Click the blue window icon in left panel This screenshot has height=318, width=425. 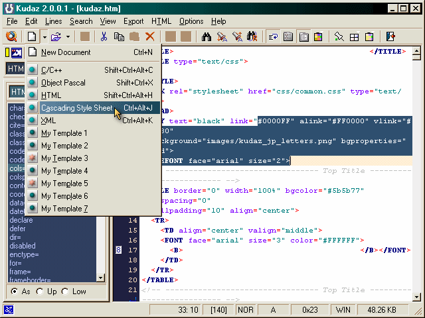pos(16,53)
